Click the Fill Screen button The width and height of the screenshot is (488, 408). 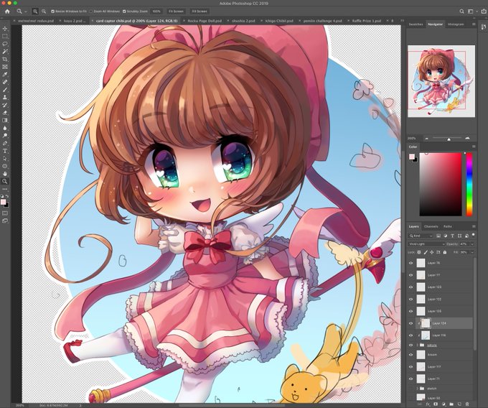click(x=200, y=11)
